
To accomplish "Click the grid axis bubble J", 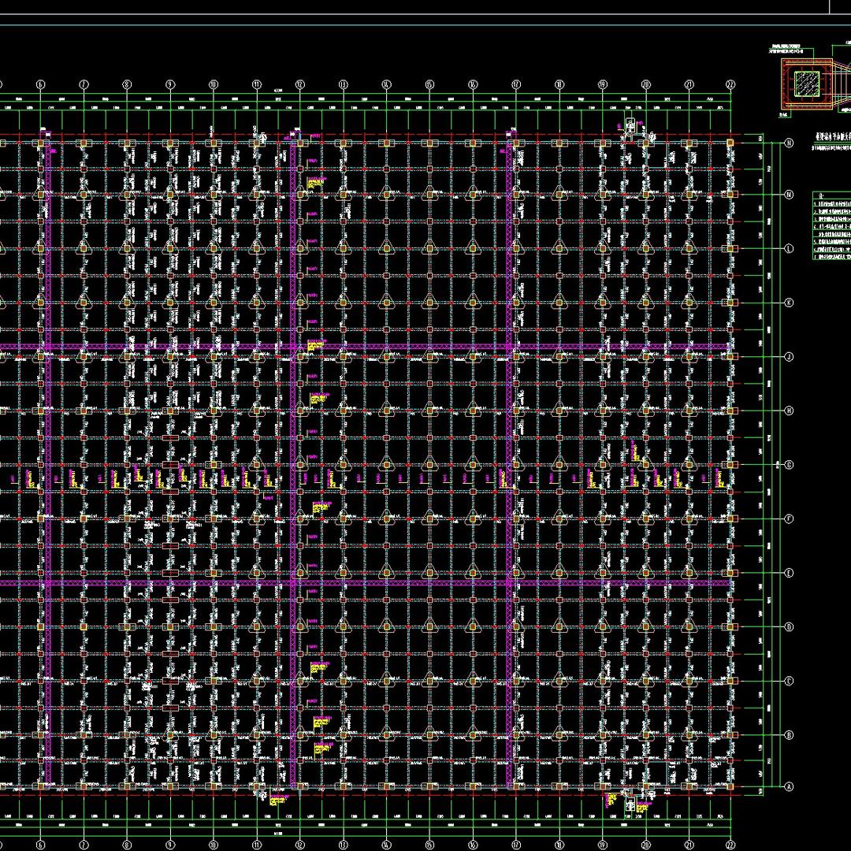I will coord(788,357).
